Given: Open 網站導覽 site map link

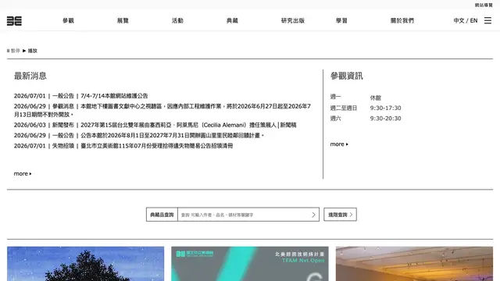Looking at the screenshot, I should (x=484, y=5).
